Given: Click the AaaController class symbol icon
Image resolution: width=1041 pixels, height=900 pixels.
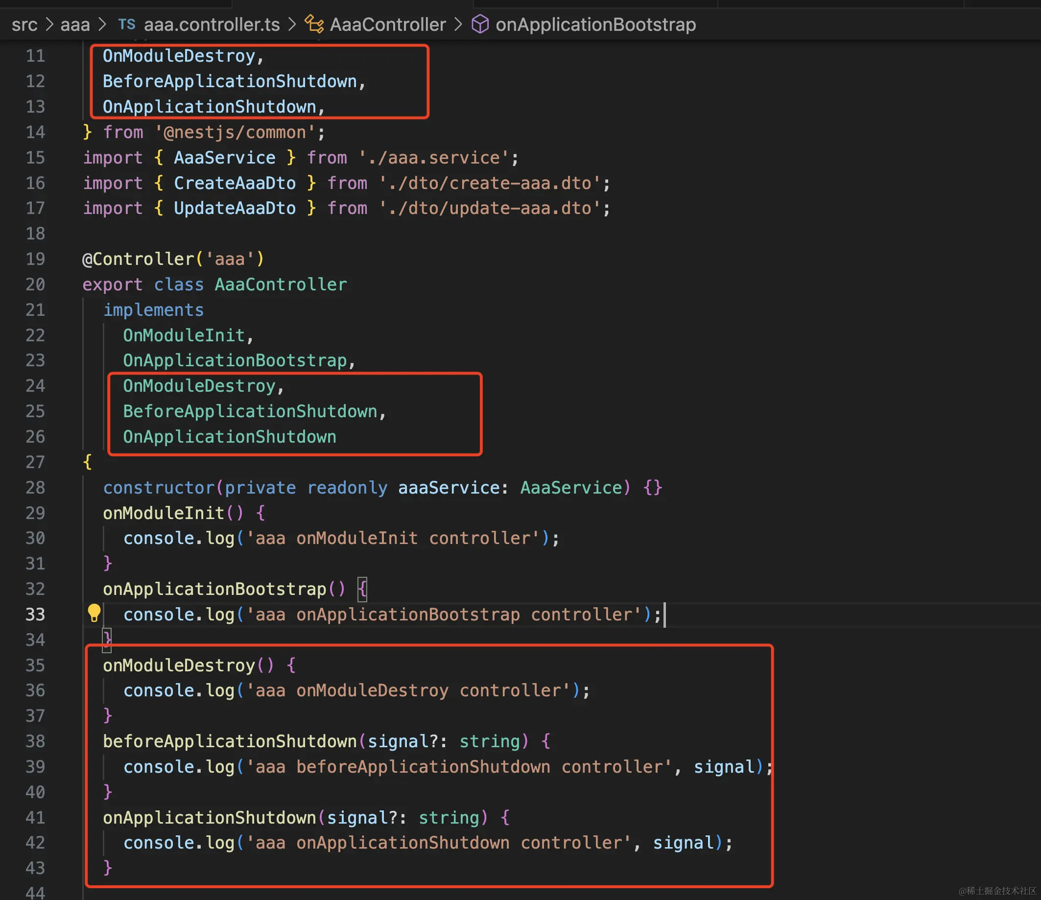Looking at the screenshot, I should [x=314, y=24].
